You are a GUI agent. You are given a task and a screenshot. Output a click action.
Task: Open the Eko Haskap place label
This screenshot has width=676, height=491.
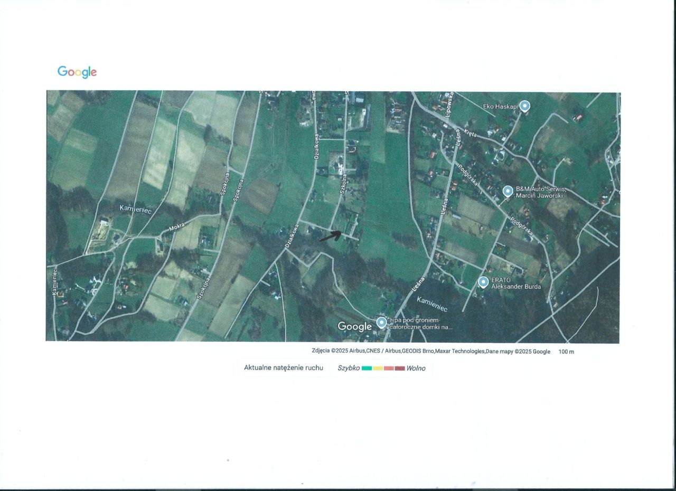click(499, 106)
